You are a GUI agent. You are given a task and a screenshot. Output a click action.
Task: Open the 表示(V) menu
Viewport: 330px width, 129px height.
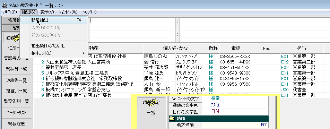47,12
